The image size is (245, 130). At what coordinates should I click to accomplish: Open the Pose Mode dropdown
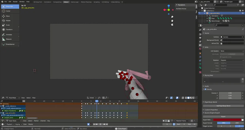pyautogui.click(x=13, y=98)
